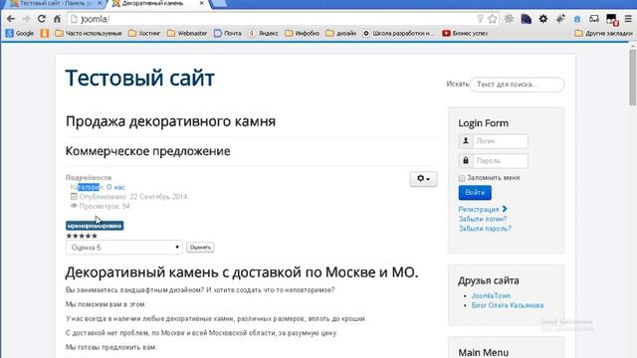
Task: Open the 'О нас' category link
Action: [x=115, y=187]
